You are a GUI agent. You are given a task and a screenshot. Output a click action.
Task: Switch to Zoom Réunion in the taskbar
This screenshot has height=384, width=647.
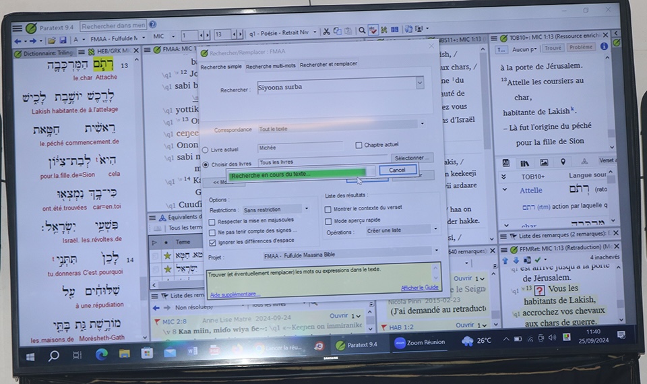(x=420, y=342)
